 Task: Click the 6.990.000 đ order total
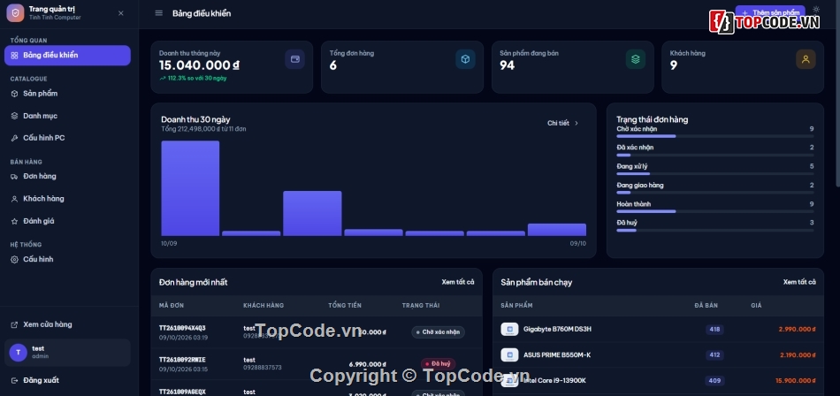click(368, 364)
